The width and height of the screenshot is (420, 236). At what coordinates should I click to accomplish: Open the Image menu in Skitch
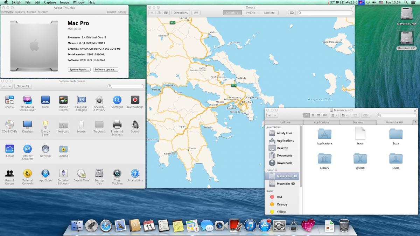point(64,2)
